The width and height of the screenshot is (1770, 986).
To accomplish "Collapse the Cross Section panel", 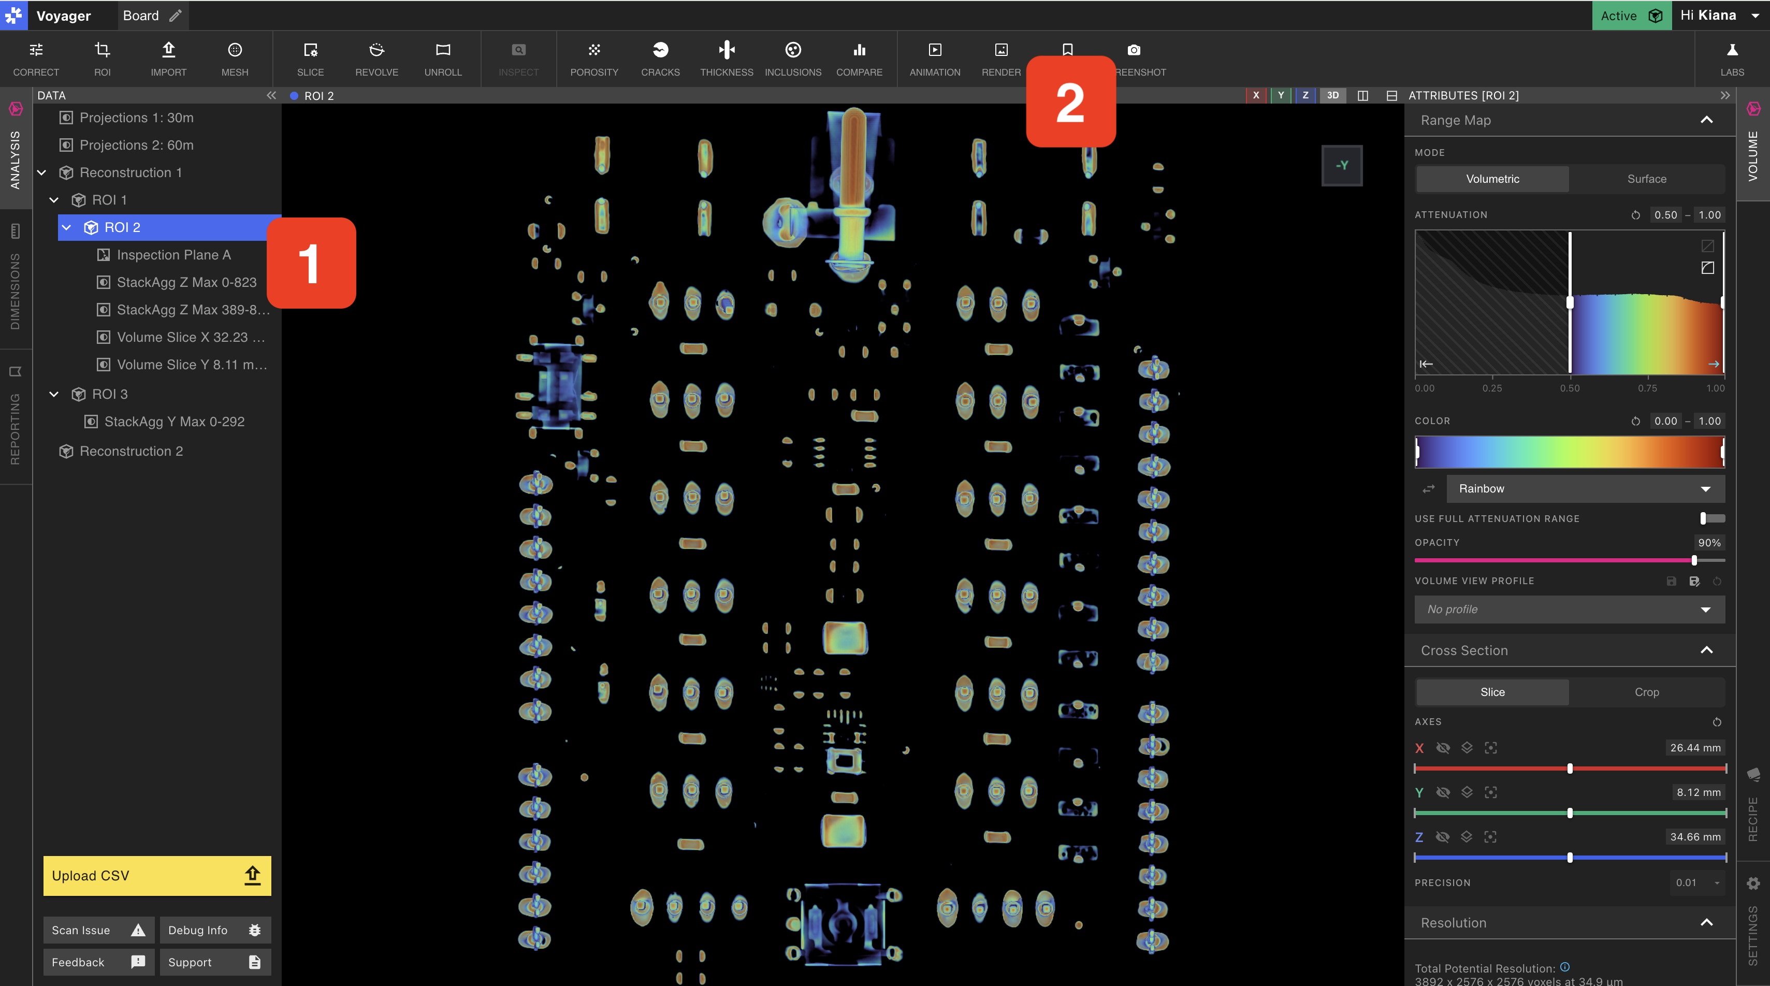I will 1706,651.
